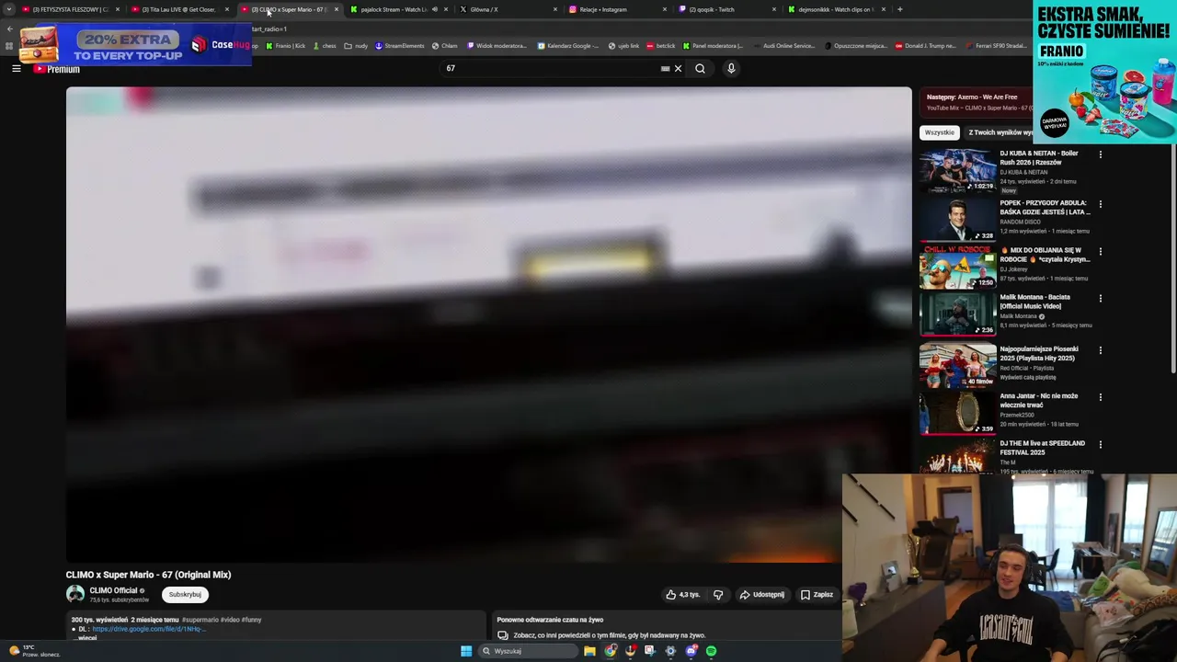Open File Explorer from taskbar
1177x662 pixels.
pyautogui.click(x=589, y=651)
